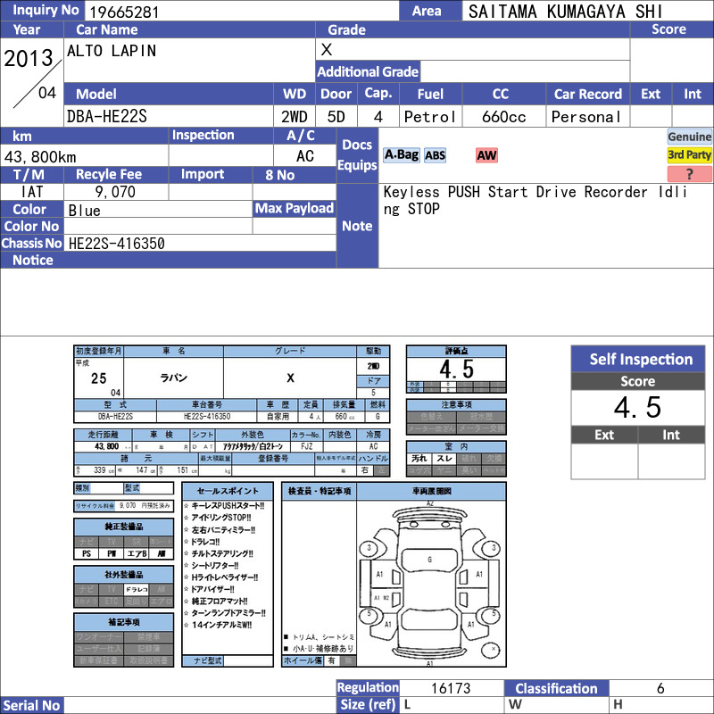
Task: Click the mileage 43,800km in header
Action: click(40, 157)
